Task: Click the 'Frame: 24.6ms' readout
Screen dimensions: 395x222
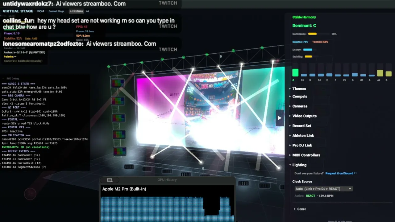Action: coord(85,31)
